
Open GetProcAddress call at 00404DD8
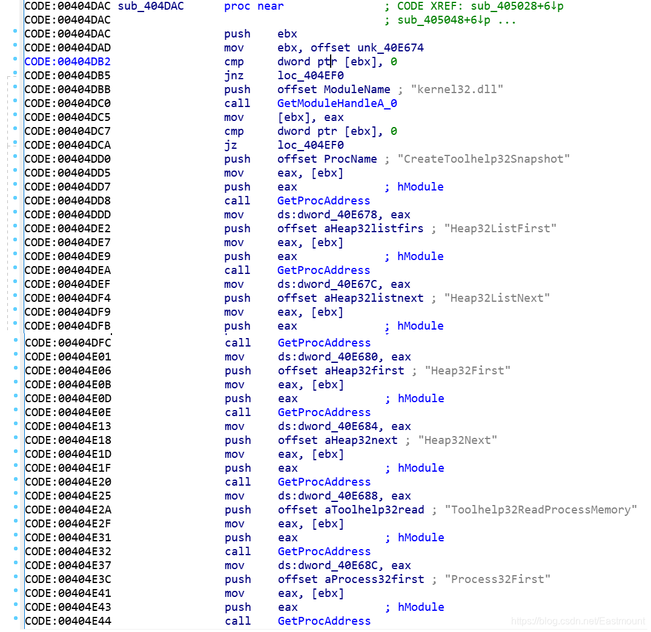click(323, 201)
